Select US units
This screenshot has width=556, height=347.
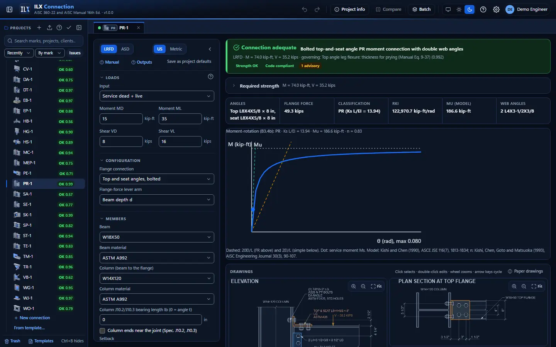pos(160,49)
